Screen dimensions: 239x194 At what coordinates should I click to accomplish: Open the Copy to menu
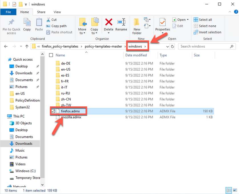[94, 26]
